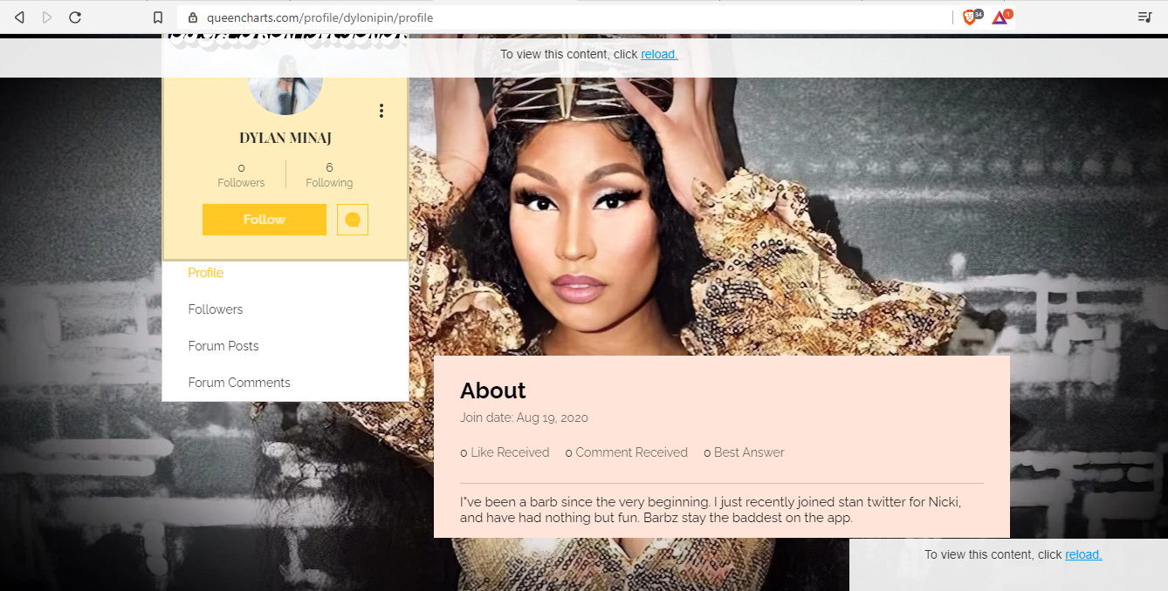This screenshot has height=591, width=1168.
Task: Click the Join date Aug 19, 2020 text
Action: coord(524,418)
